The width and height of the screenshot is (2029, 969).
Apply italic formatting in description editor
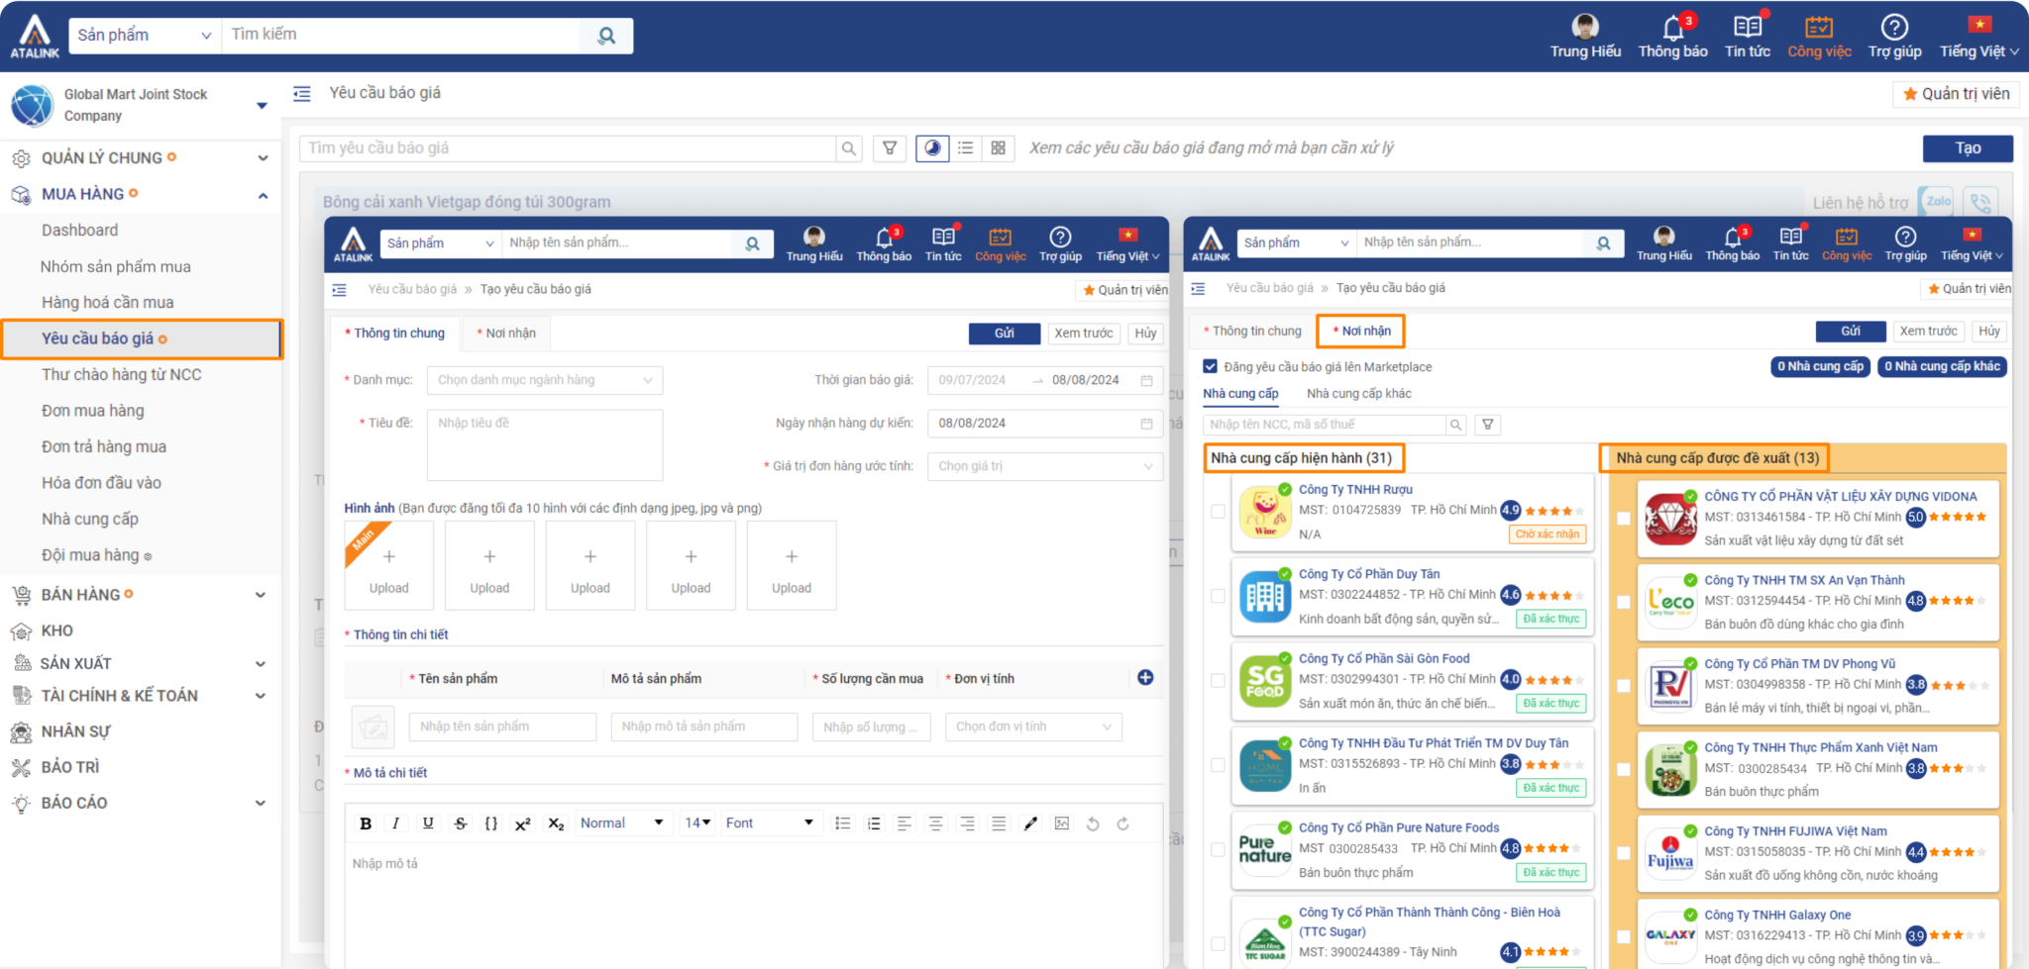tap(396, 824)
